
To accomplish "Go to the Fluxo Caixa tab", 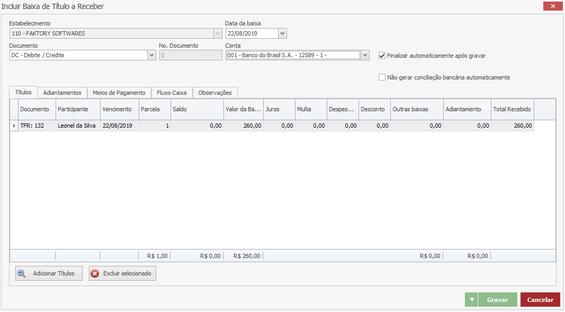I will pyautogui.click(x=172, y=93).
